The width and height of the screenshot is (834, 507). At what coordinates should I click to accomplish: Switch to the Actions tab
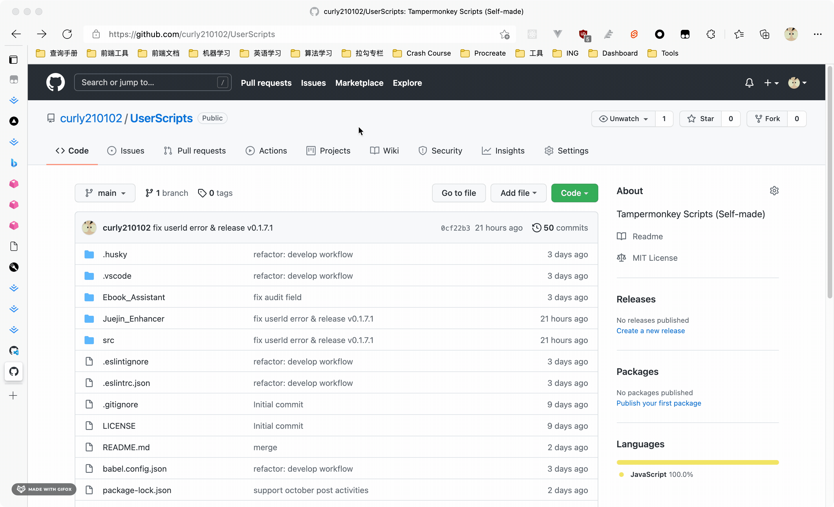click(266, 151)
